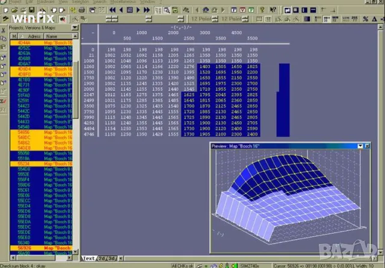
Task: Click the copy icon in left sidebar
Action: [x=4, y=38]
